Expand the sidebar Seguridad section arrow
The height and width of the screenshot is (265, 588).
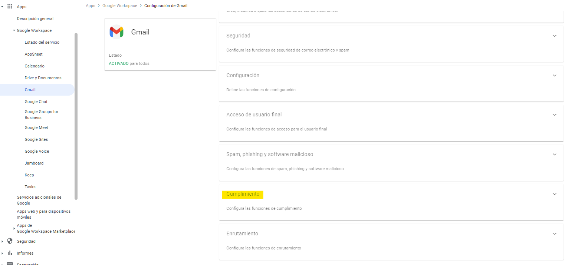pyautogui.click(x=2, y=242)
